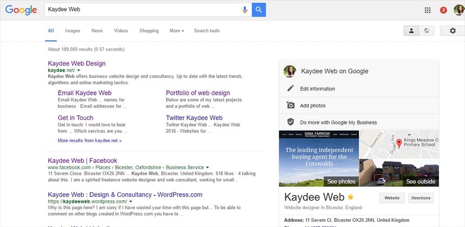Click More results from kaydee.net
Viewport: 465px width, 227px height.
[x=90, y=141]
